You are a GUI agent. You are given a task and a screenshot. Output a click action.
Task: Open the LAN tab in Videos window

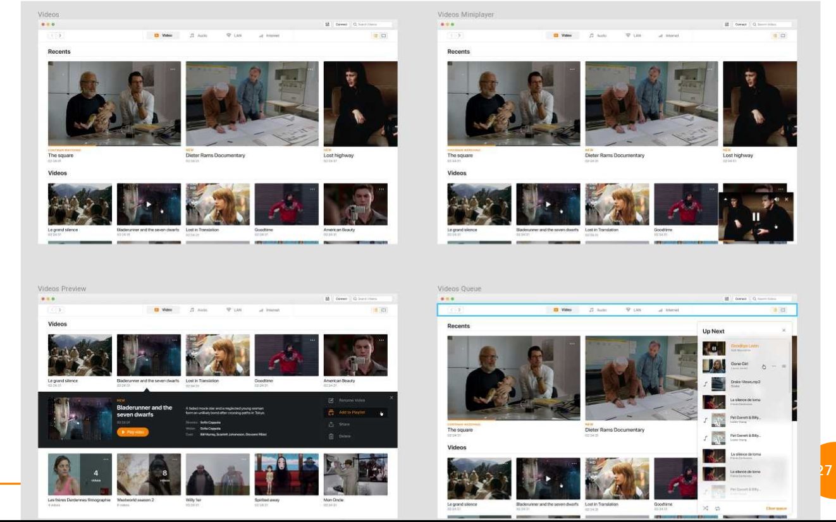(233, 35)
